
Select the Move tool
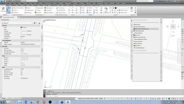coord(82,8)
